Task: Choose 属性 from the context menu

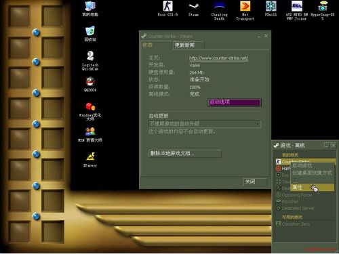Action: [x=312, y=188]
